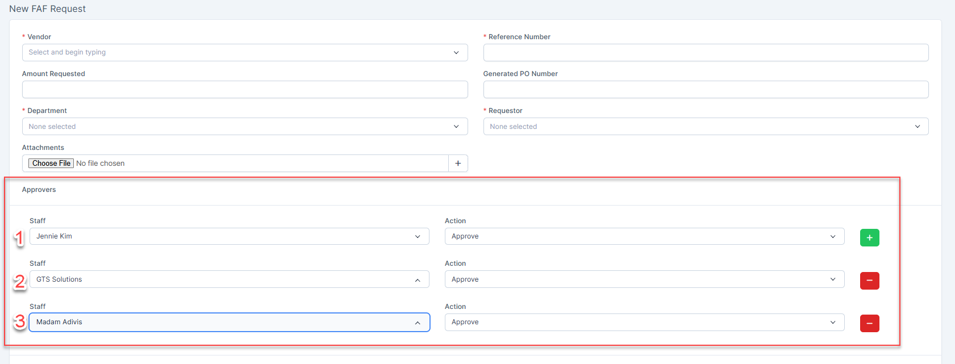The height and width of the screenshot is (364, 955).
Task: Remove the GTS Solutions approver row
Action: pos(869,281)
